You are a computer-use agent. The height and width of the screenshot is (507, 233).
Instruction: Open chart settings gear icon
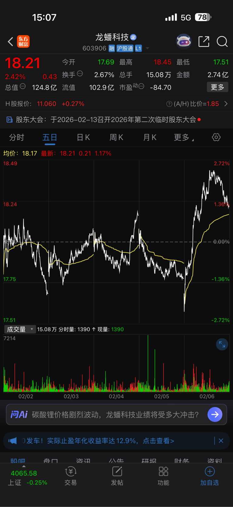point(216,137)
